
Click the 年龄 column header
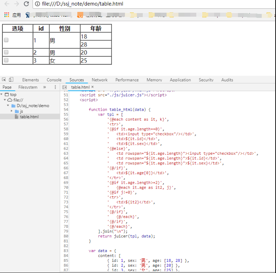point(96,29)
